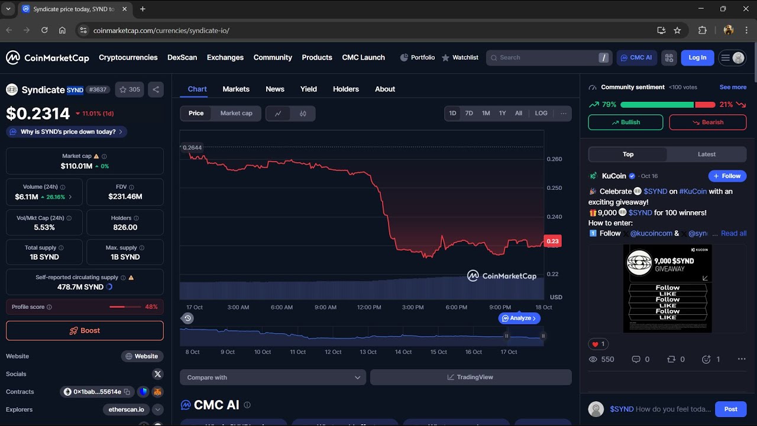Like the KuCoin post heart
The width and height of the screenshot is (757, 426).
[598, 344]
